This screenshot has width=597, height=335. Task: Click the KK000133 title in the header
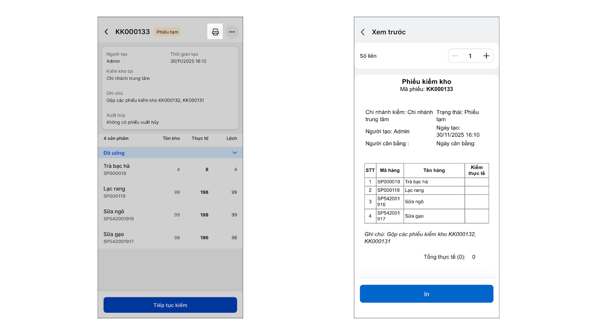tap(132, 32)
